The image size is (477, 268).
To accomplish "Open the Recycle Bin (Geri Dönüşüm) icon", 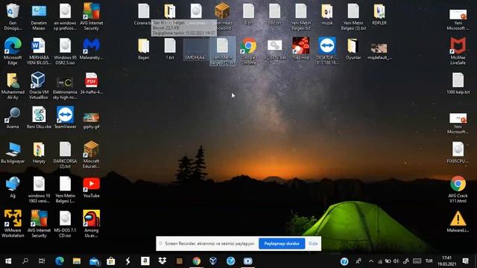I will [x=13, y=16].
